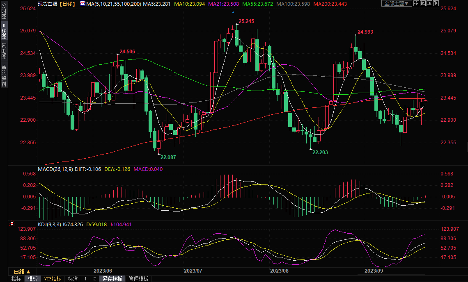Screen dimensions: 468x282
Task: Open 合约资料 contract info tab
Action: point(4,75)
